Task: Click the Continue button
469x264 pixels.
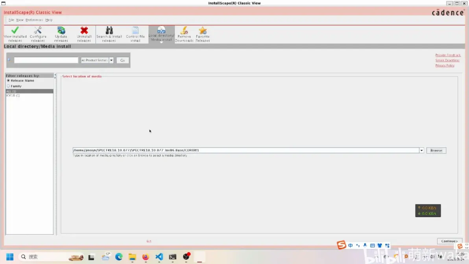Action: [449, 241]
